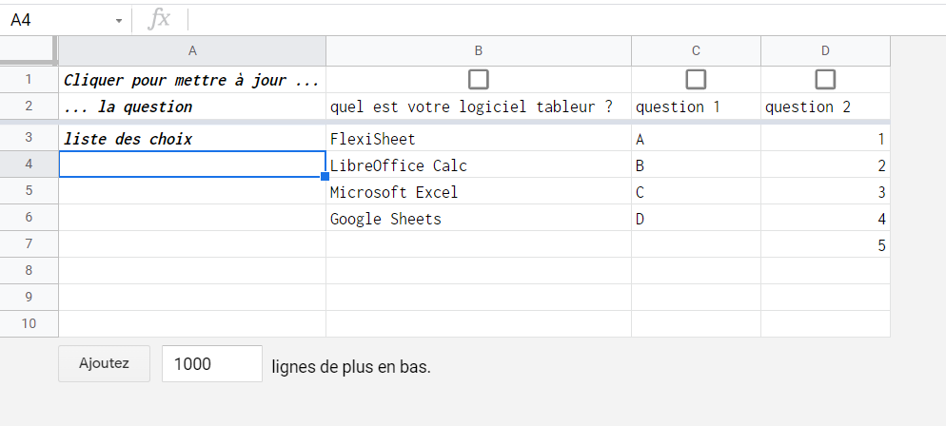Select the column D header

tap(825, 51)
